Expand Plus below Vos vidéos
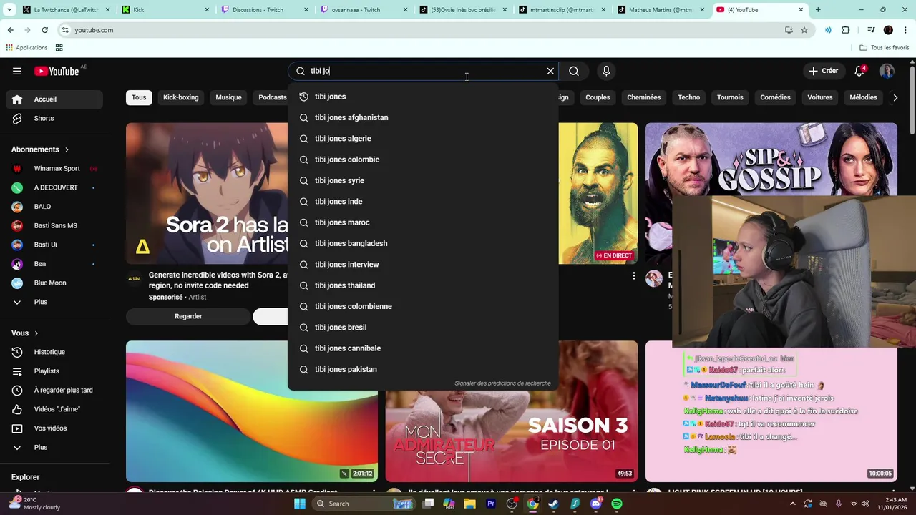Viewport: 916px width, 515px height. (x=54, y=448)
